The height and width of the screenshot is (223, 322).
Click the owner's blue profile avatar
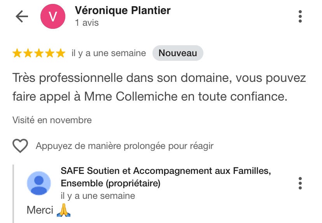39,183
